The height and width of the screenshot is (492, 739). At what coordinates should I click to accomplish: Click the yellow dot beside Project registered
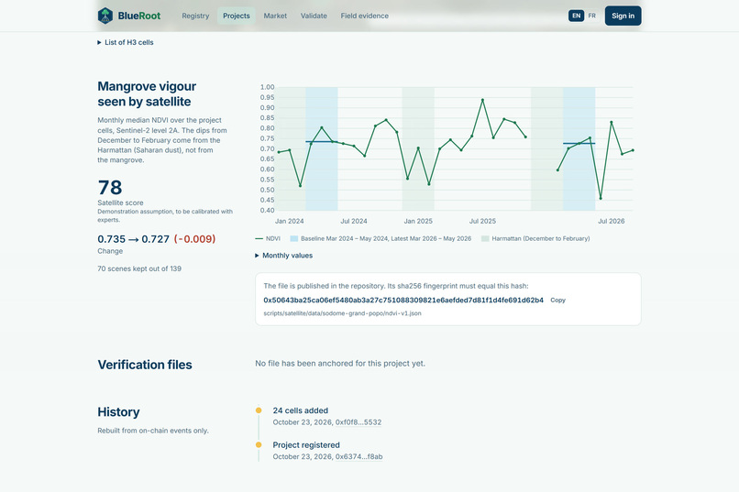[x=259, y=445]
